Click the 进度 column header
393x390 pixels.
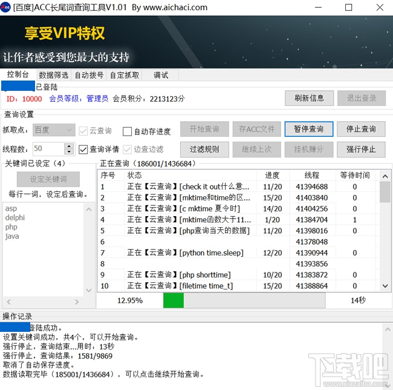[x=273, y=175]
